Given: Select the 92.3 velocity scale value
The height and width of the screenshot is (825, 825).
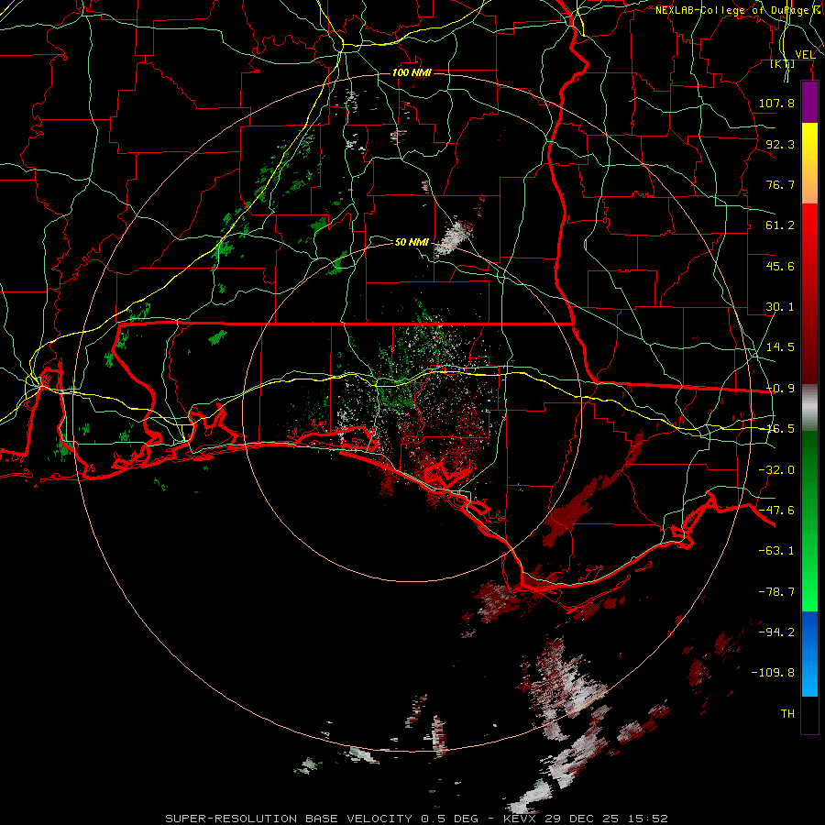Looking at the screenshot, I should coord(780,144).
